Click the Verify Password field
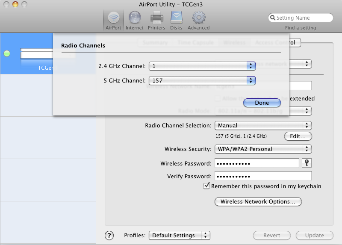The width and height of the screenshot is (342, 245). tap(263, 176)
